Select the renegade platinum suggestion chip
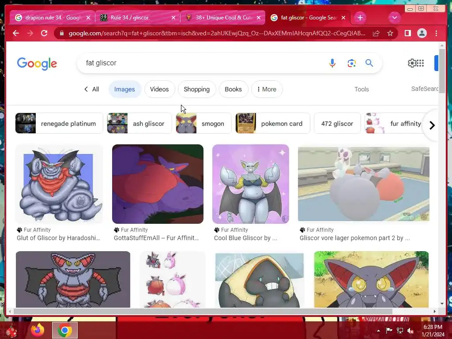Image resolution: width=452 pixels, height=339 pixels. pos(59,124)
